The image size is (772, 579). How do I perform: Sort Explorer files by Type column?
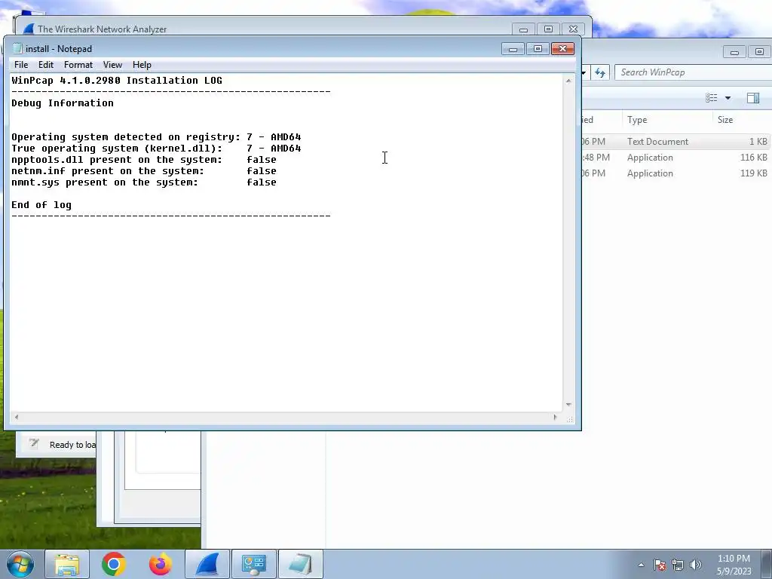[x=667, y=120]
